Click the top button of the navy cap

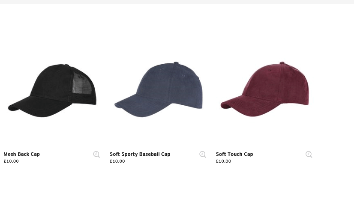coord(176,63)
